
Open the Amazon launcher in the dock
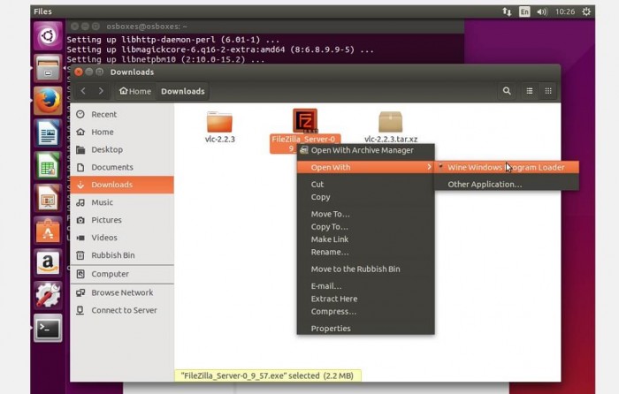(48, 263)
